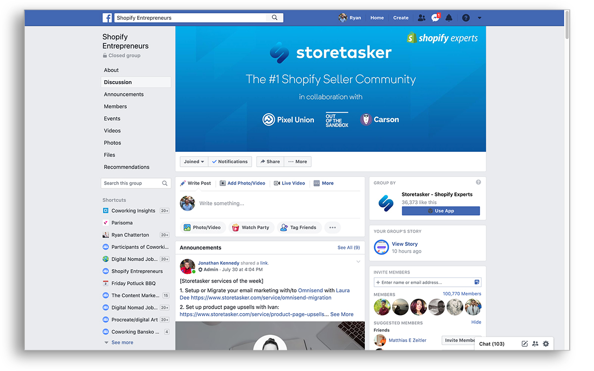Toggle group Notifications button

point(230,162)
